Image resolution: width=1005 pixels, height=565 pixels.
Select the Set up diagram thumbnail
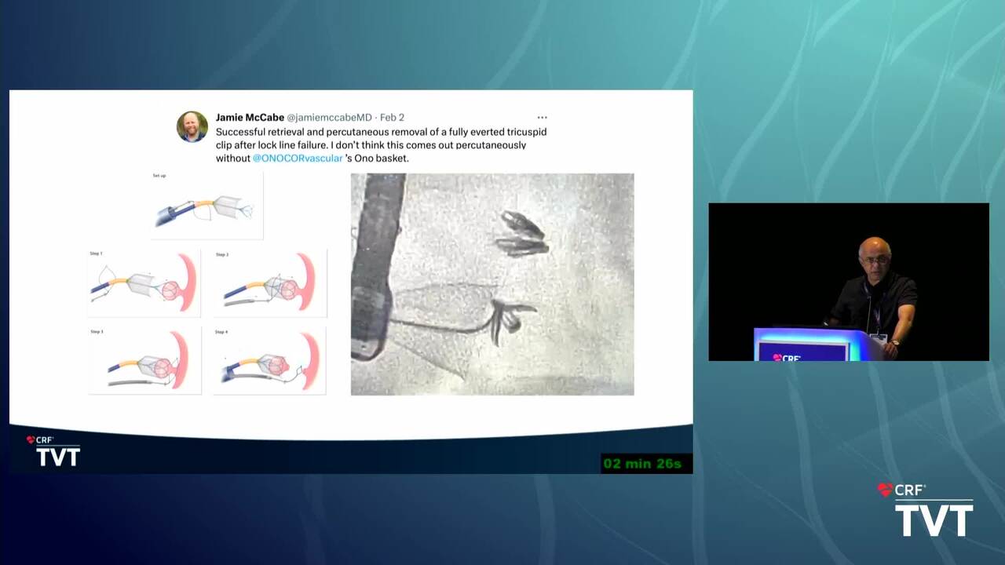206,206
